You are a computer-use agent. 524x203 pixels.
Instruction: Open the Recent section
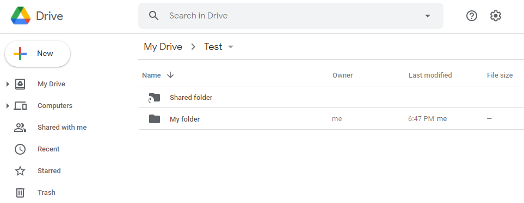tap(48, 149)
